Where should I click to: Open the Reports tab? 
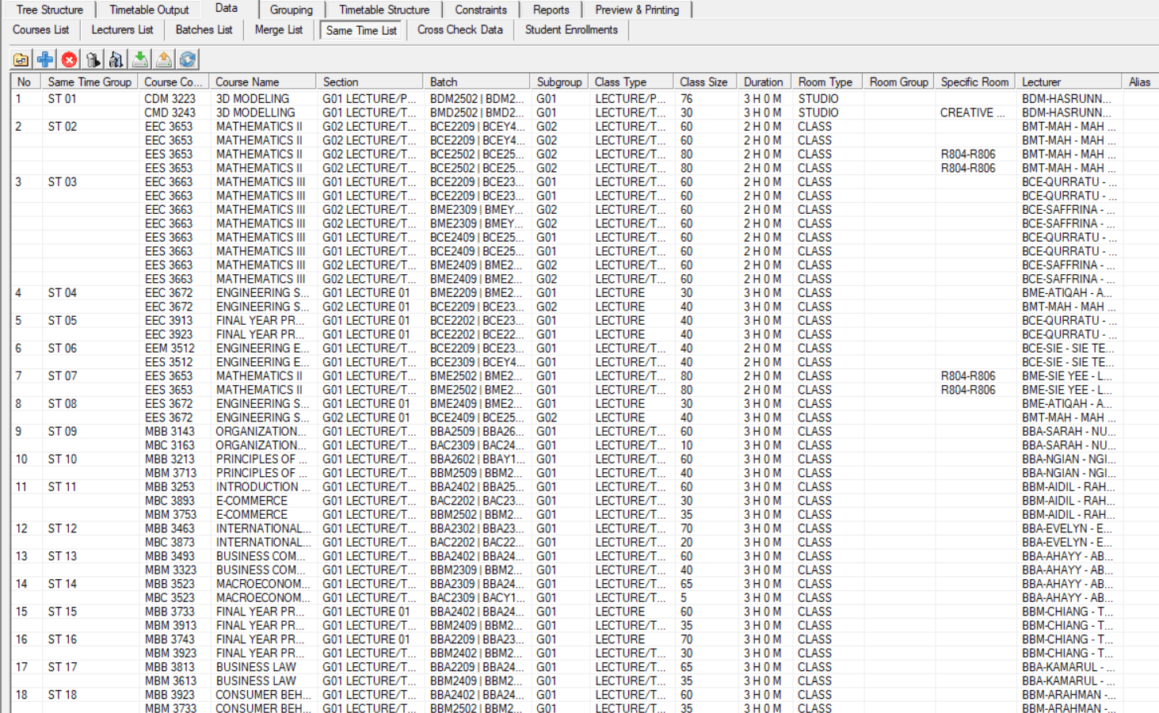pos(551,10)
